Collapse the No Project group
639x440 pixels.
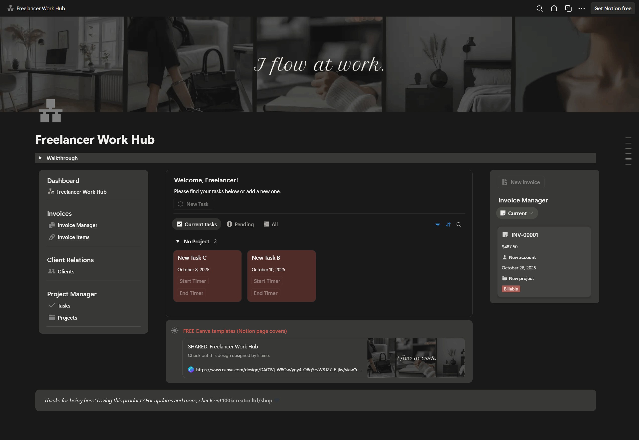coord(178,241)
